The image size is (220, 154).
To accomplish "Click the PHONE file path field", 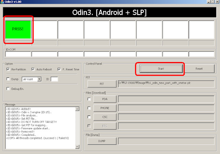I will pos(166,108).
